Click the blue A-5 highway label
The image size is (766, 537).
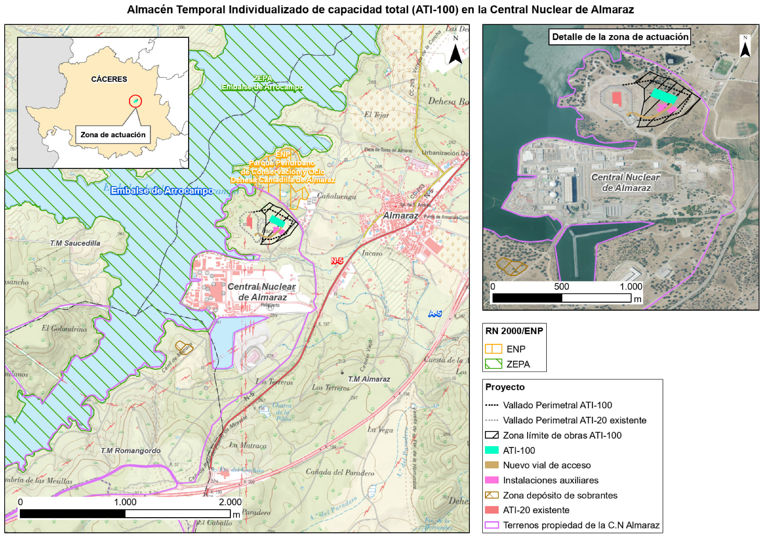tap(435, 314)
